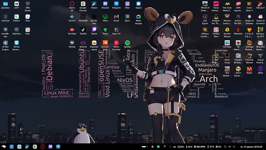Open the Ukraine-map start menu button
This screenshot has height=150, width=266.
4,147
